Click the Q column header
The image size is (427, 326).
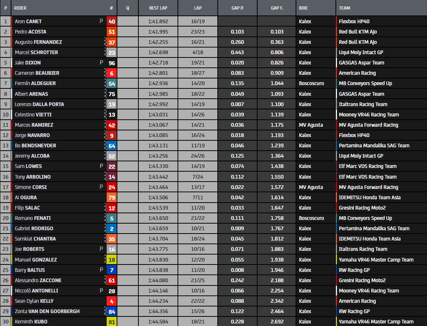pos(128,8)
